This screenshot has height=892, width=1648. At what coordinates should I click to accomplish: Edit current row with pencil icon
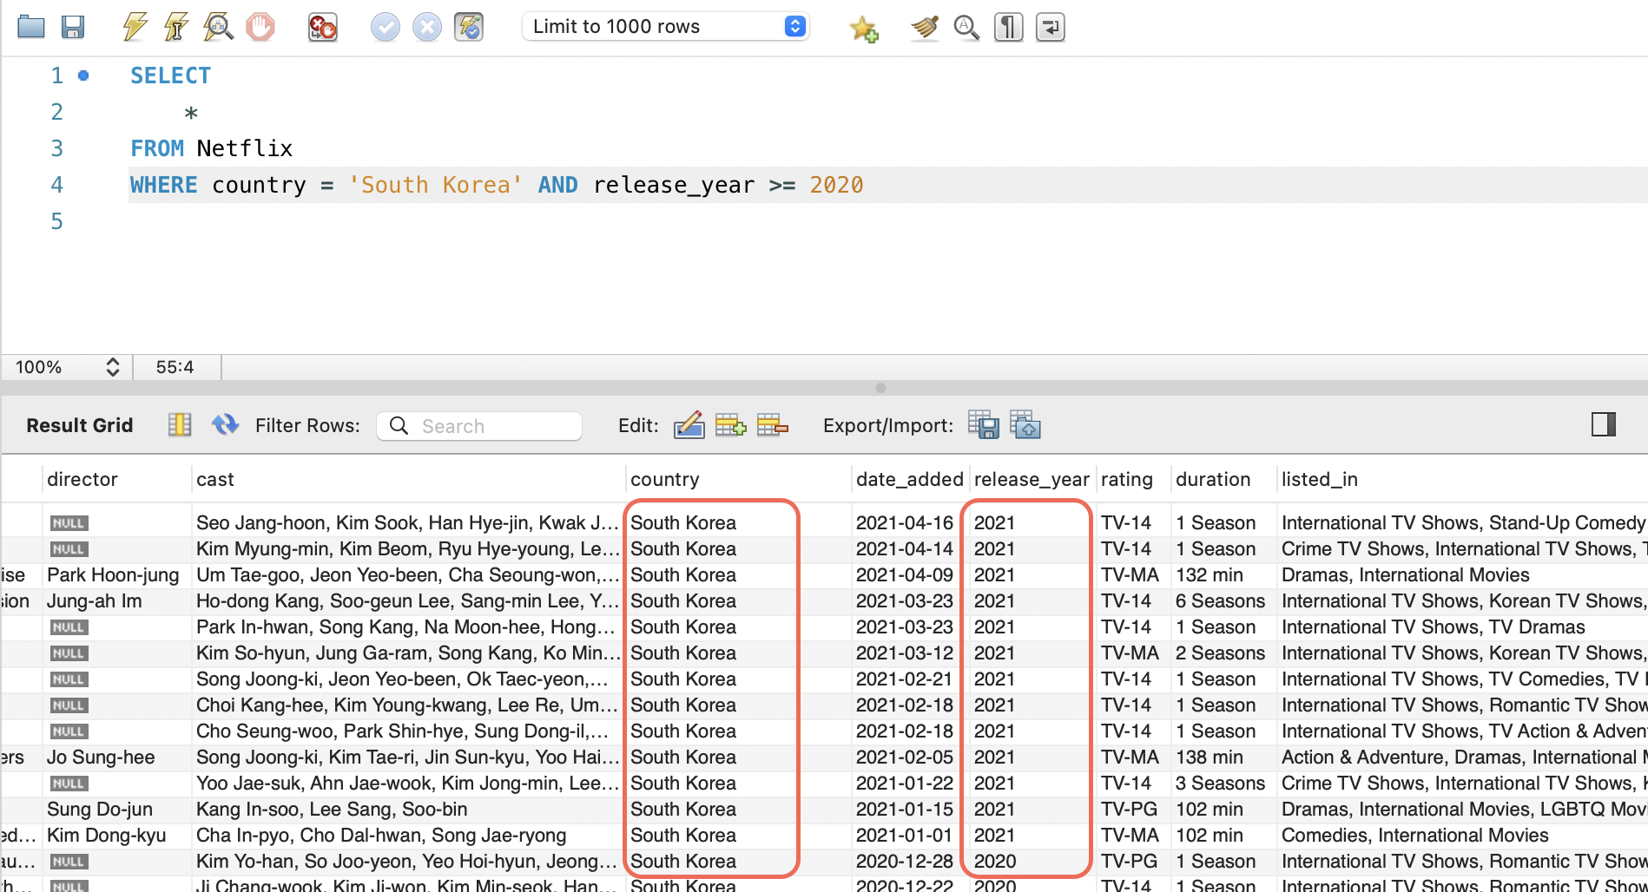pyautogui.click(x=689, y=425)
